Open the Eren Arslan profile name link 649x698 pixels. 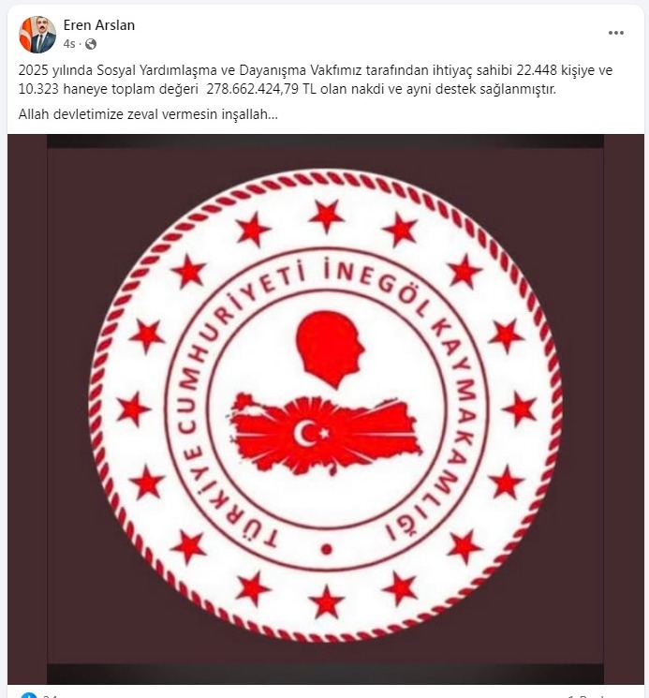point(98,25)
